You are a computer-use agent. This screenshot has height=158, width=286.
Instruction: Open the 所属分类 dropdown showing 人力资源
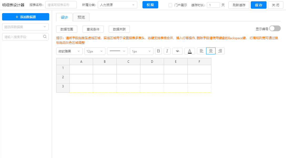118,5
